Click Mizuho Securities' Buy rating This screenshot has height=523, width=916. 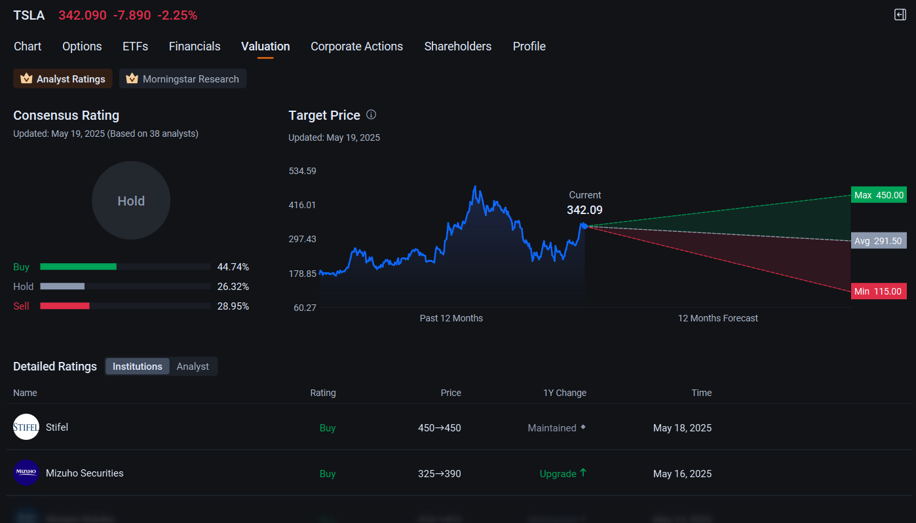click(x=328, y=473)
